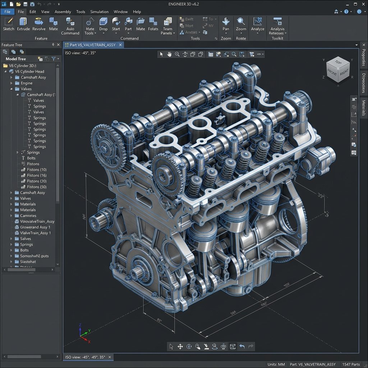Select the Sketch tool in ribbon
Image resolution: width=368 pixels, height=368 pixels.
9,24
